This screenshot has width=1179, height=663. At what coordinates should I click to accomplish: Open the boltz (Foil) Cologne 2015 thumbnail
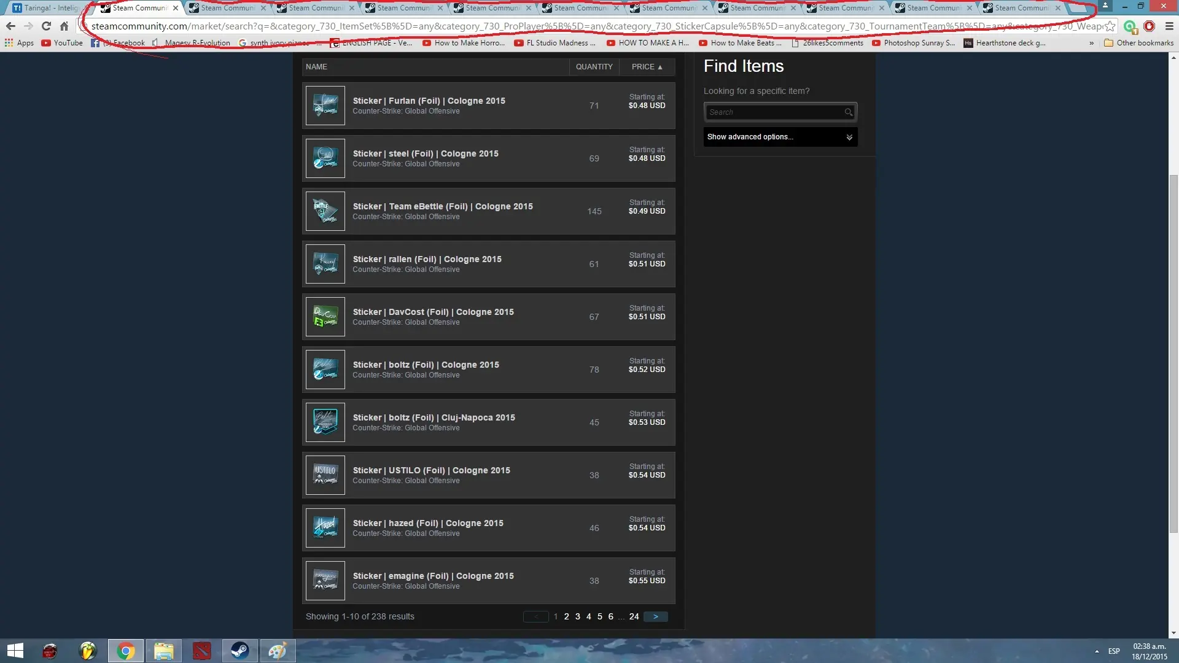[325, 370]
